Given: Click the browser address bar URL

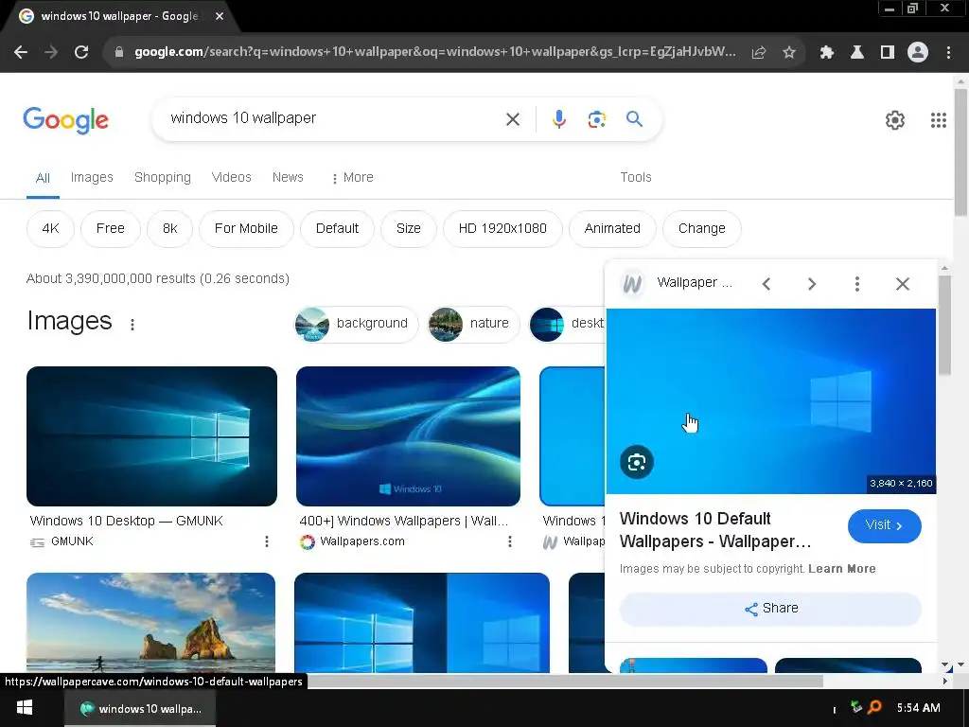Looking at the screenshot, I should click(x=434, y=52).
